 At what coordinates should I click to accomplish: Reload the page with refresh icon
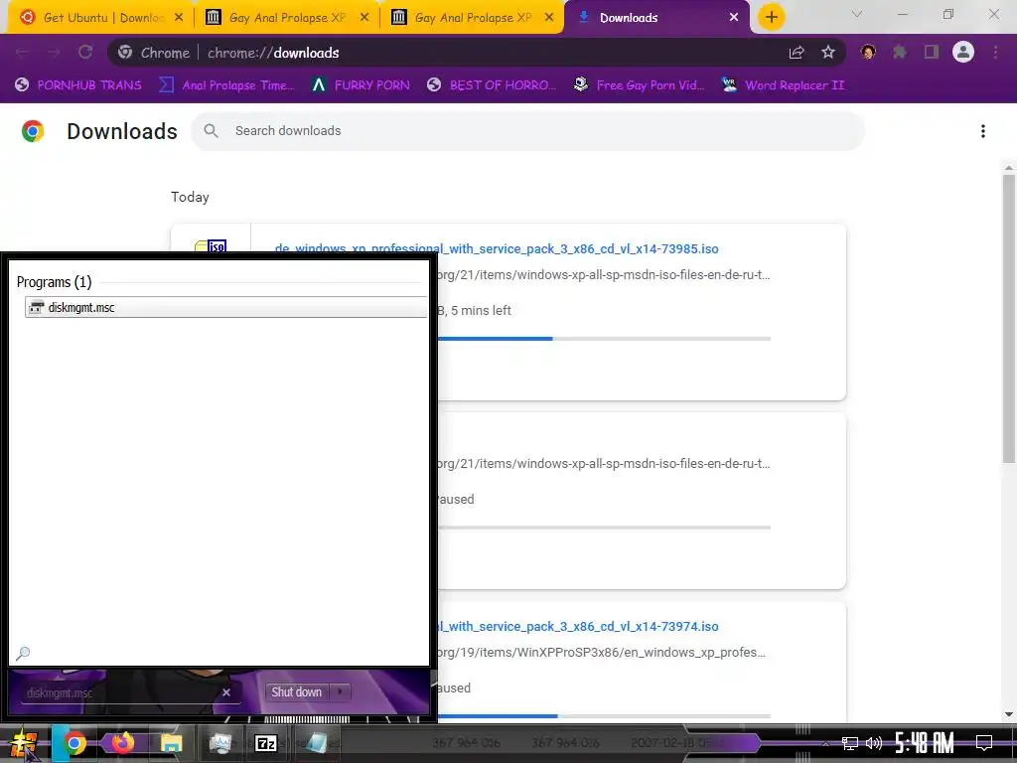point(85,53)
